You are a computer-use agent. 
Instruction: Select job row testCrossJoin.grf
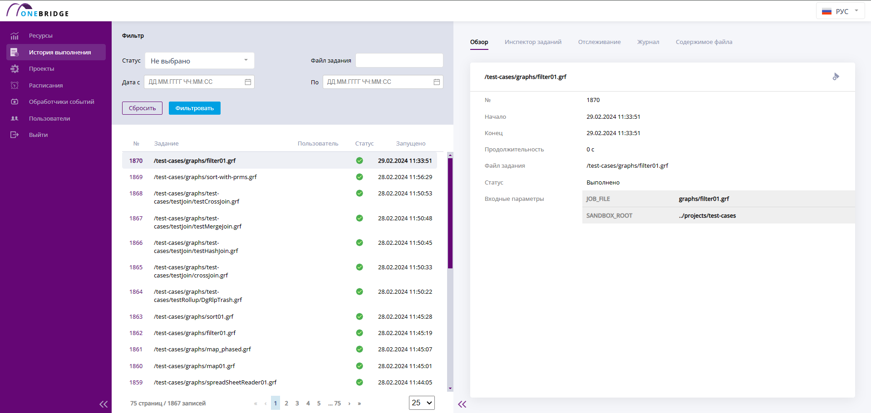click(280, 197)
